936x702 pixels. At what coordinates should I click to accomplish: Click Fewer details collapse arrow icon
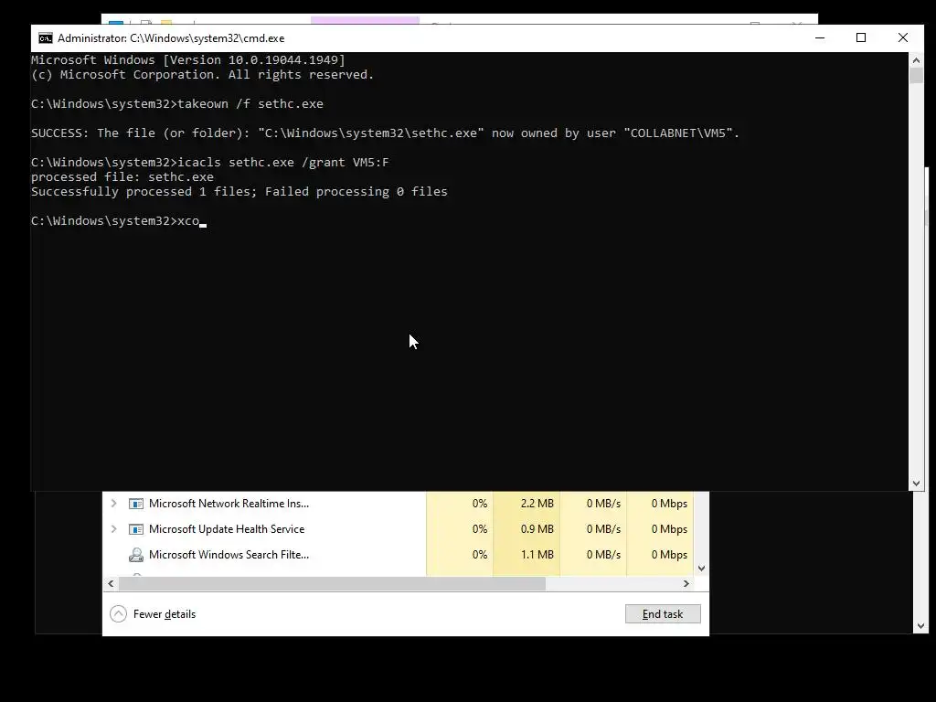coord(118,613)
